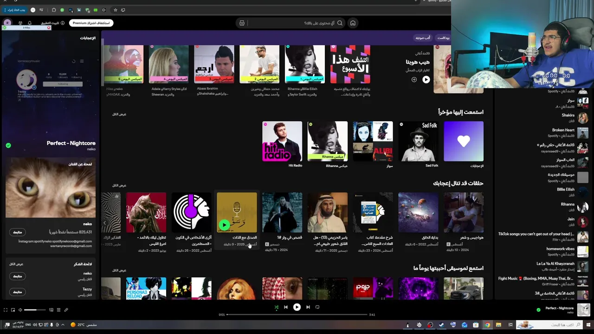The width and height of the screenshot is (594, 334).
Task: Toggle saved check in bottom player bar
Action: click(538, 310)
